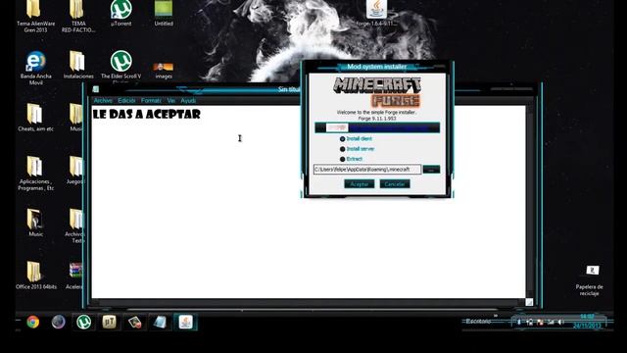
Task: Click the Notepad resize grip corner
Action: (x=529, y=302)
